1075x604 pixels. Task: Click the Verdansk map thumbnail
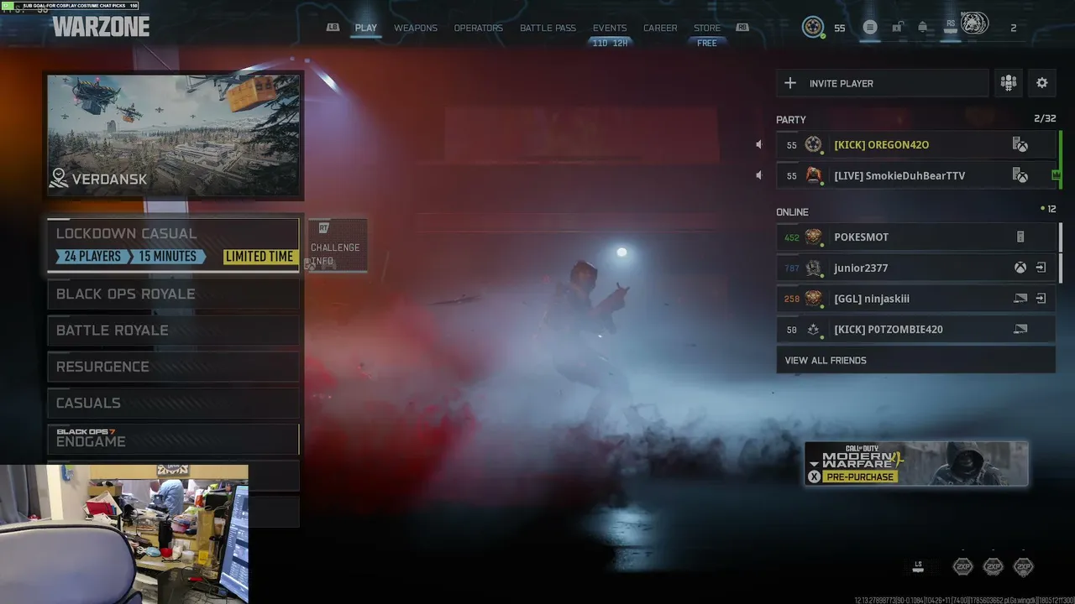click(174, 135)
